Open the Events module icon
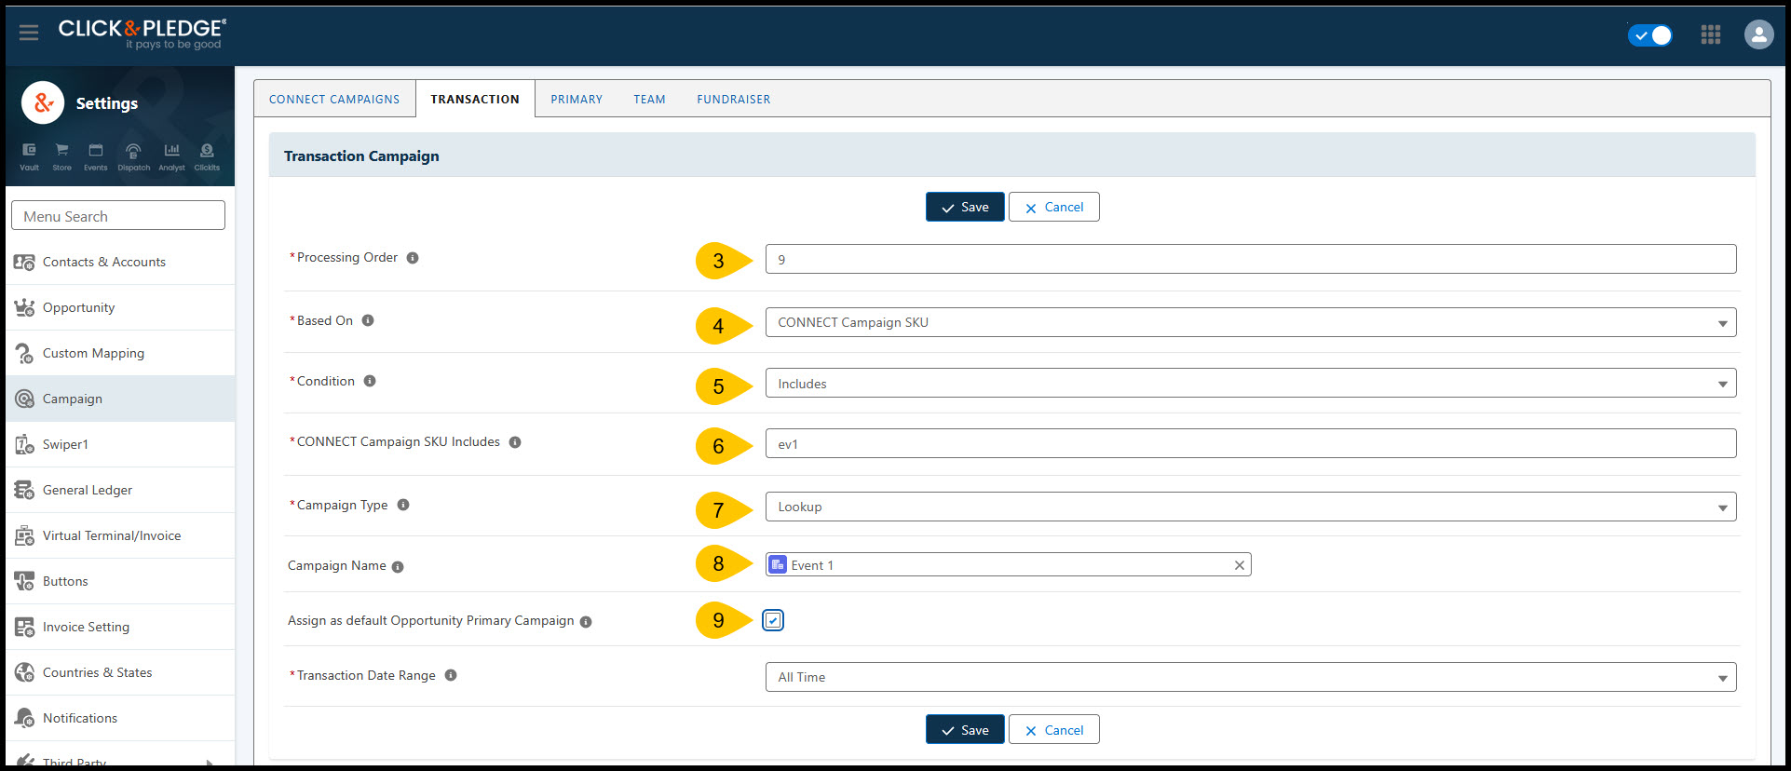 click(95, 156)
